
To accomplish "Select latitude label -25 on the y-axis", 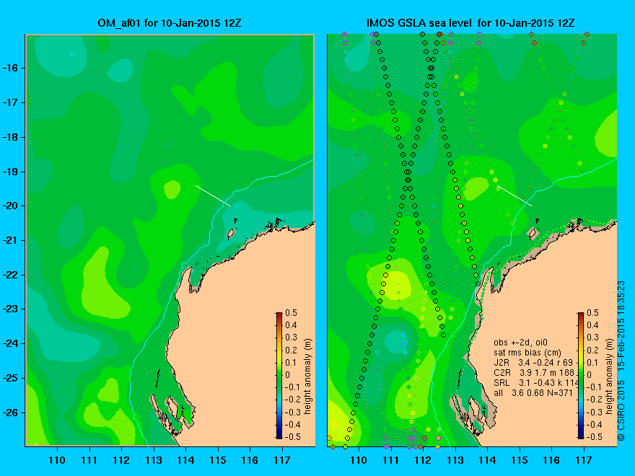I will [x=11, y=378].
